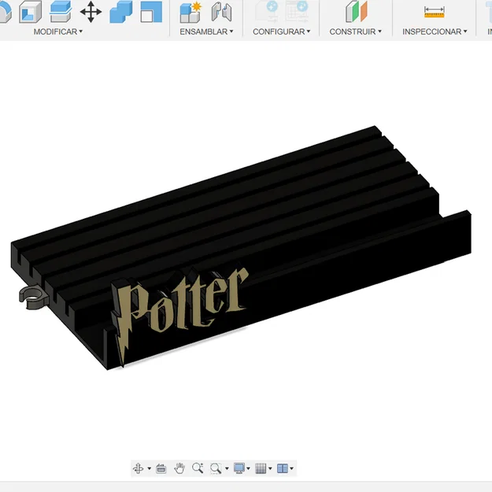492x492 pixels.
Task: Click the Orbit navigation tool
Action: (138, 468)
